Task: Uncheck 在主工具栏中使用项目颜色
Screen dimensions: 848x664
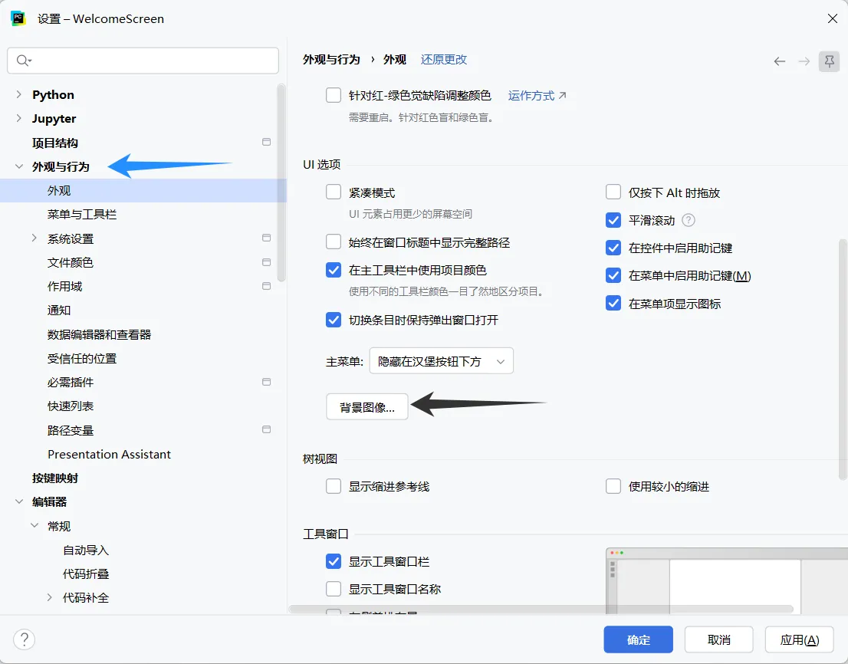Action: [x=334, y=270]
